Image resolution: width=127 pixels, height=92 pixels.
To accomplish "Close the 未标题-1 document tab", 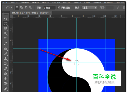I will pos(51,13).
